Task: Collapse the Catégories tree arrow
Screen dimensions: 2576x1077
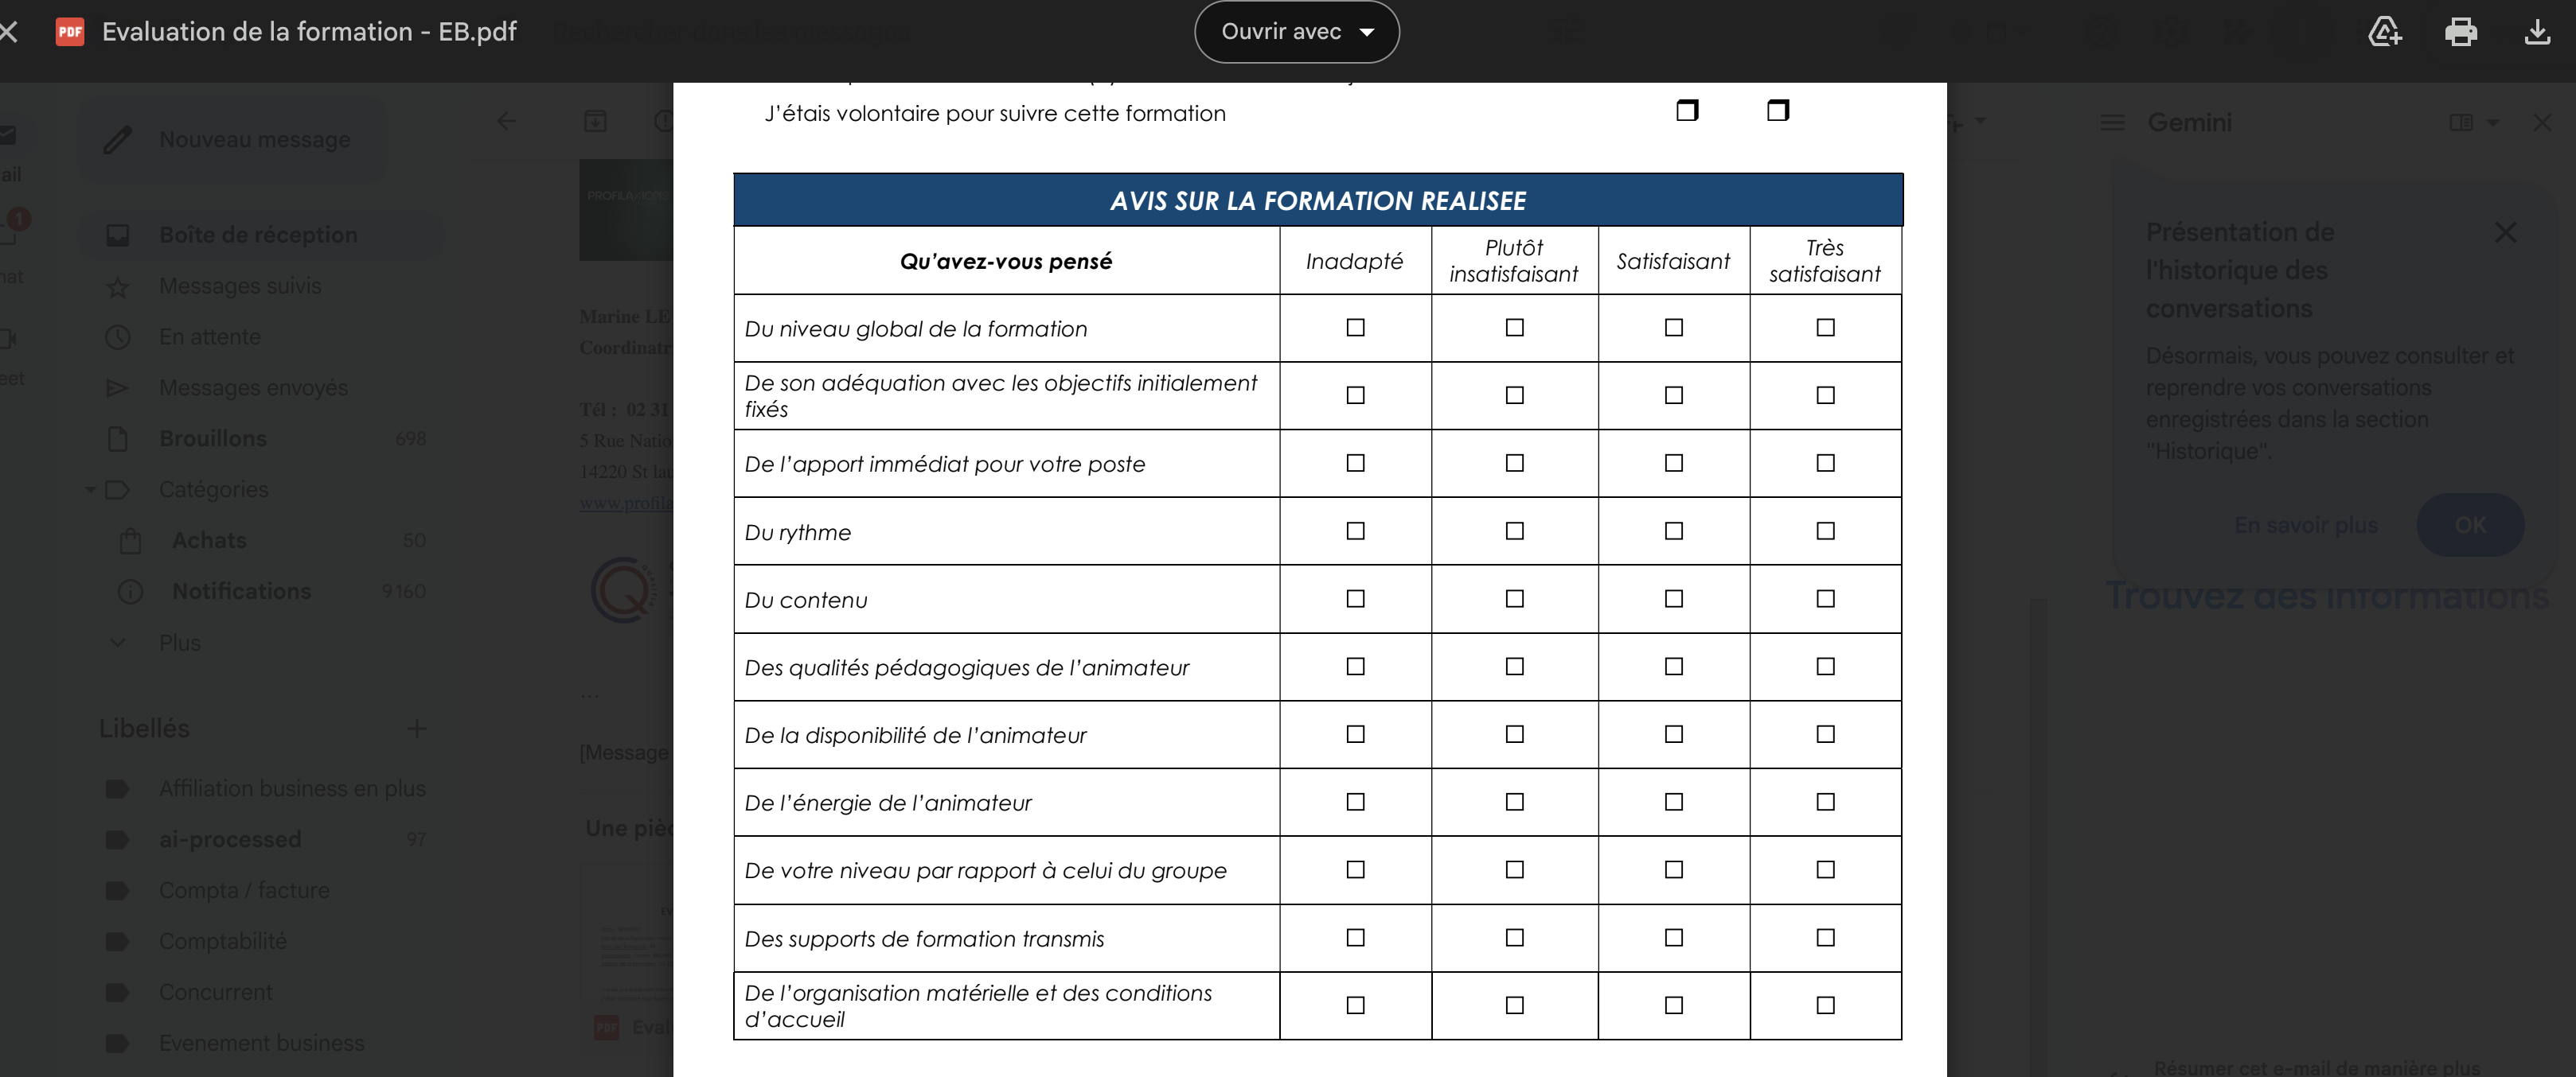Action: [90, 489]
